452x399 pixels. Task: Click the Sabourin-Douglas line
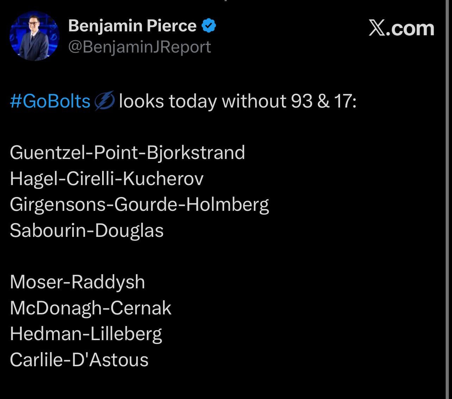[x=87, y=231]
